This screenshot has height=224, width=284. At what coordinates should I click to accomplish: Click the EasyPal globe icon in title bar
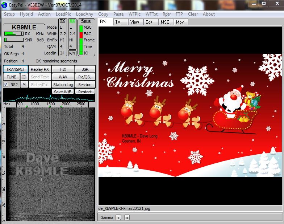click(x=4, y=5)
